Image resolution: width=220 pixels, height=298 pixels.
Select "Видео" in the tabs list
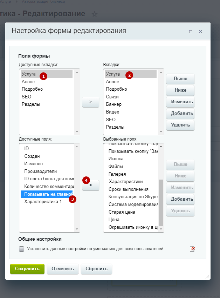click(x=113, y=112)
